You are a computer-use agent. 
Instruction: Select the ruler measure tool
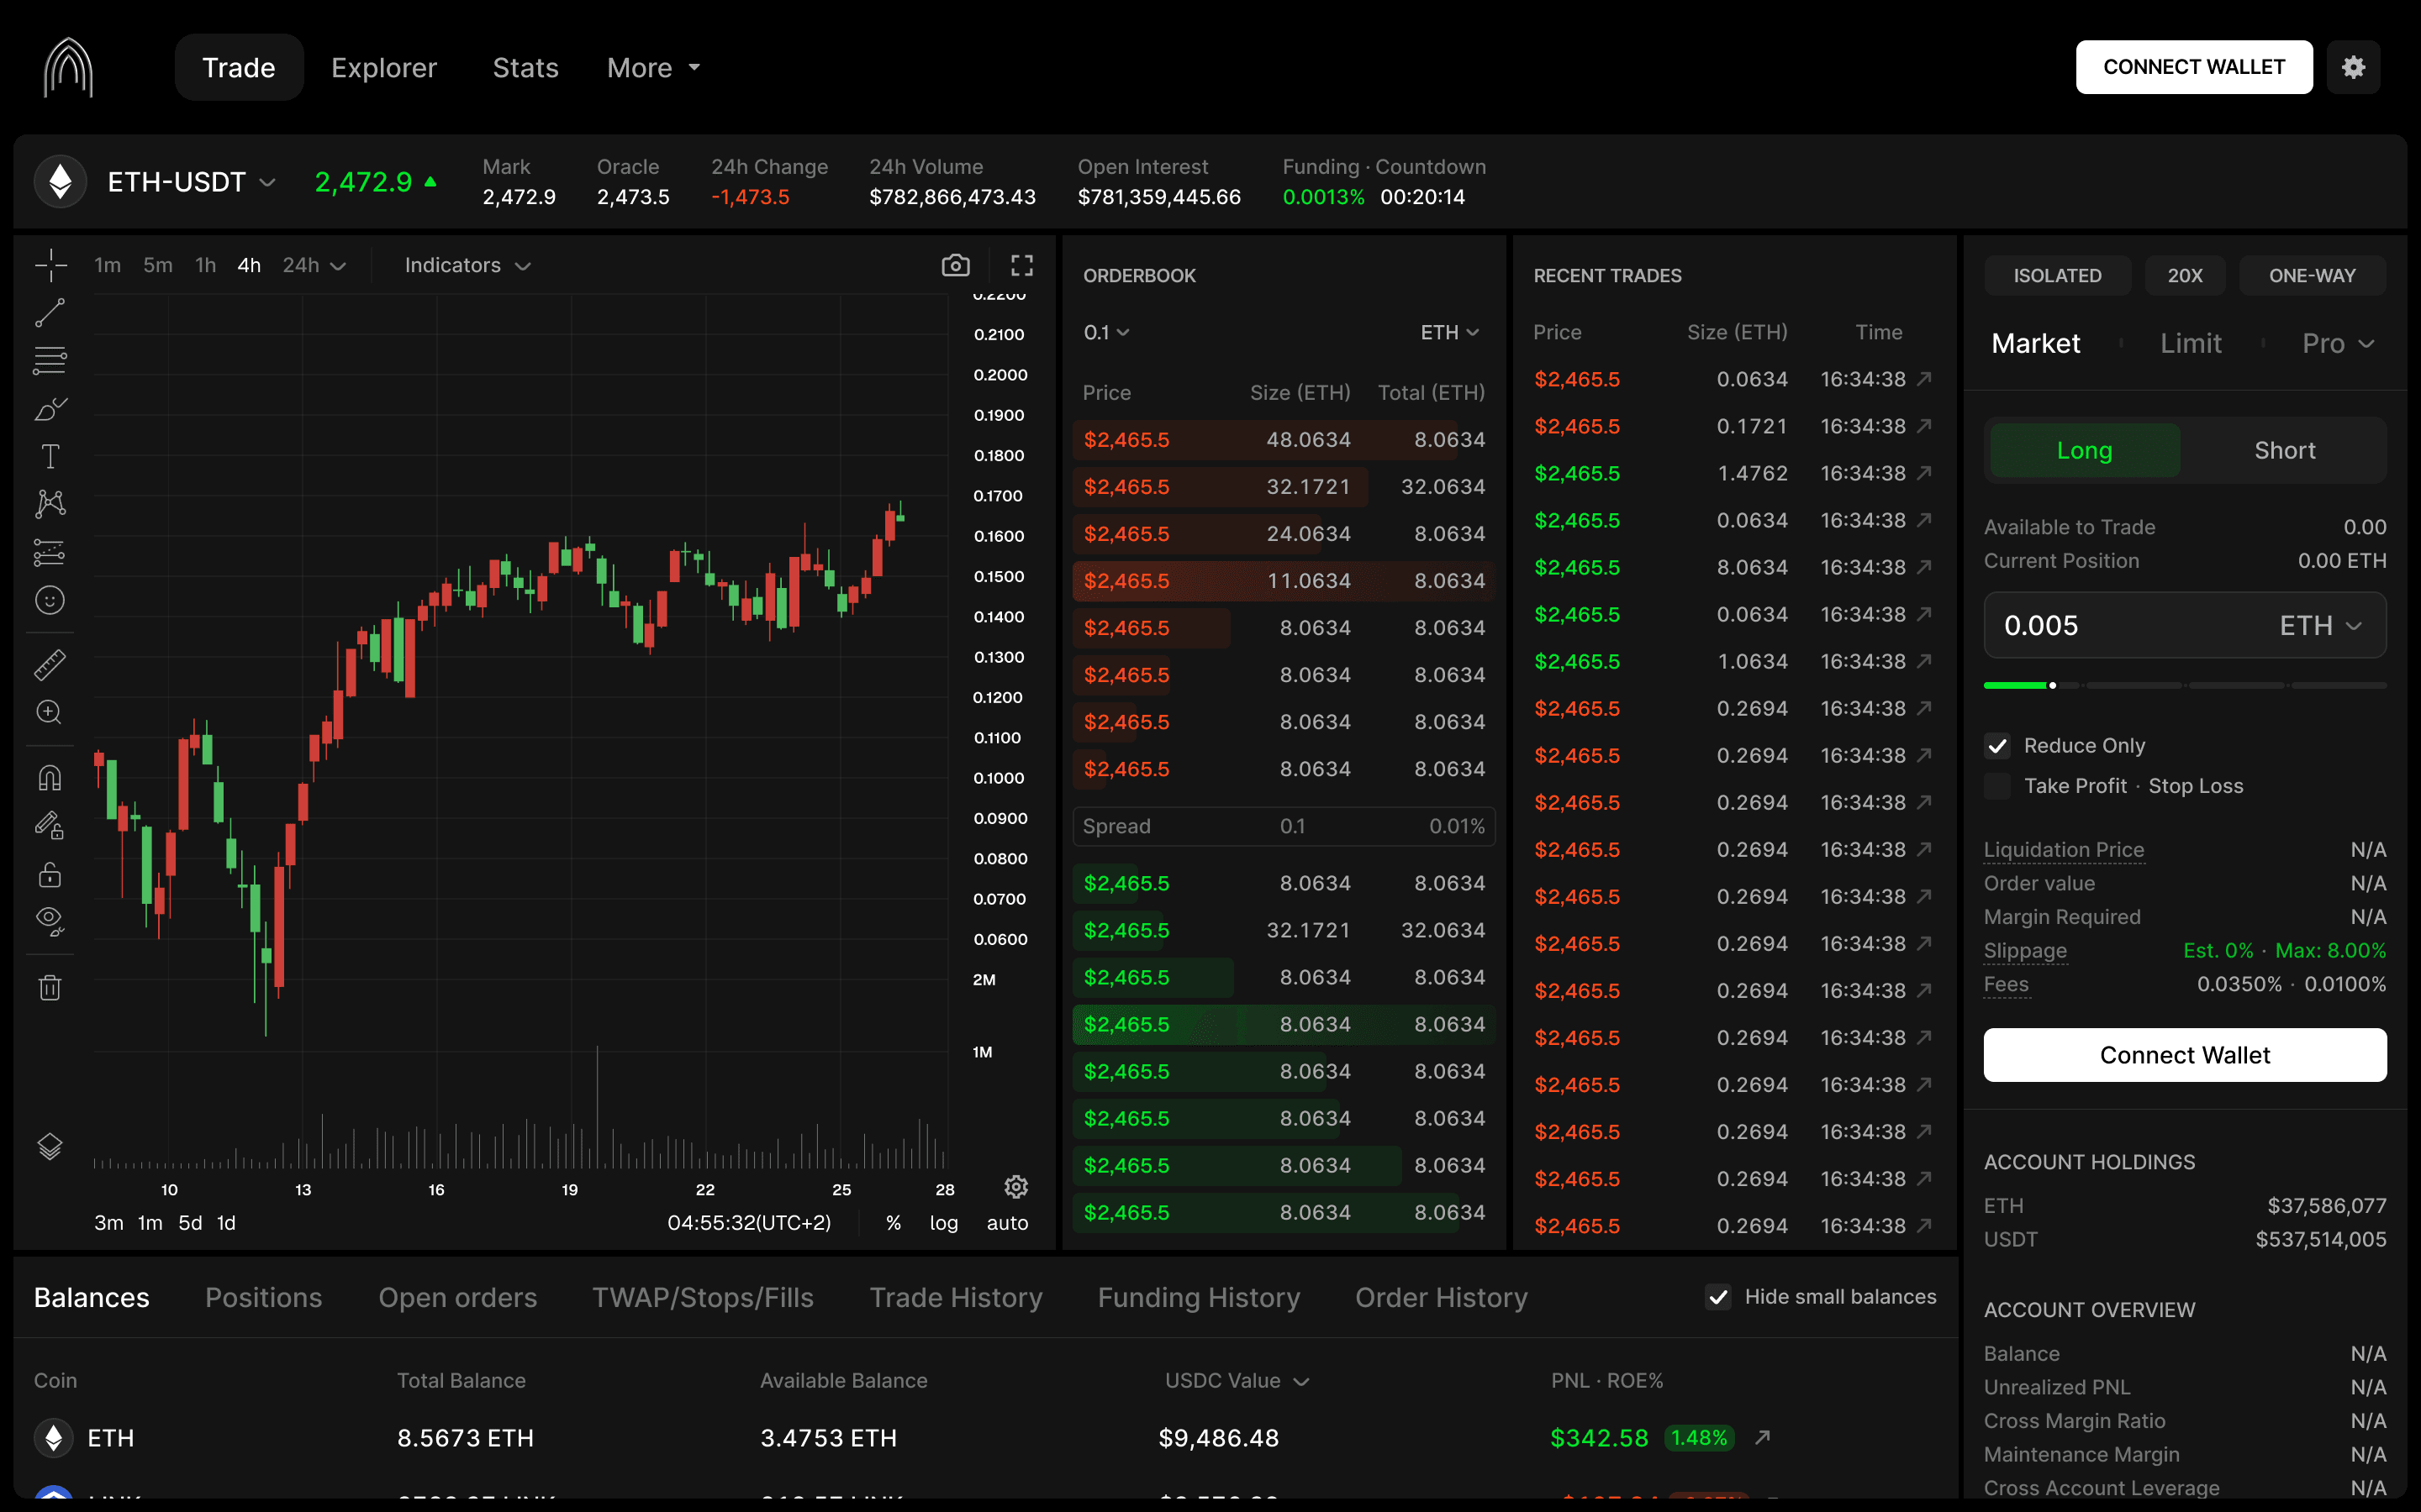coord(50,664)
